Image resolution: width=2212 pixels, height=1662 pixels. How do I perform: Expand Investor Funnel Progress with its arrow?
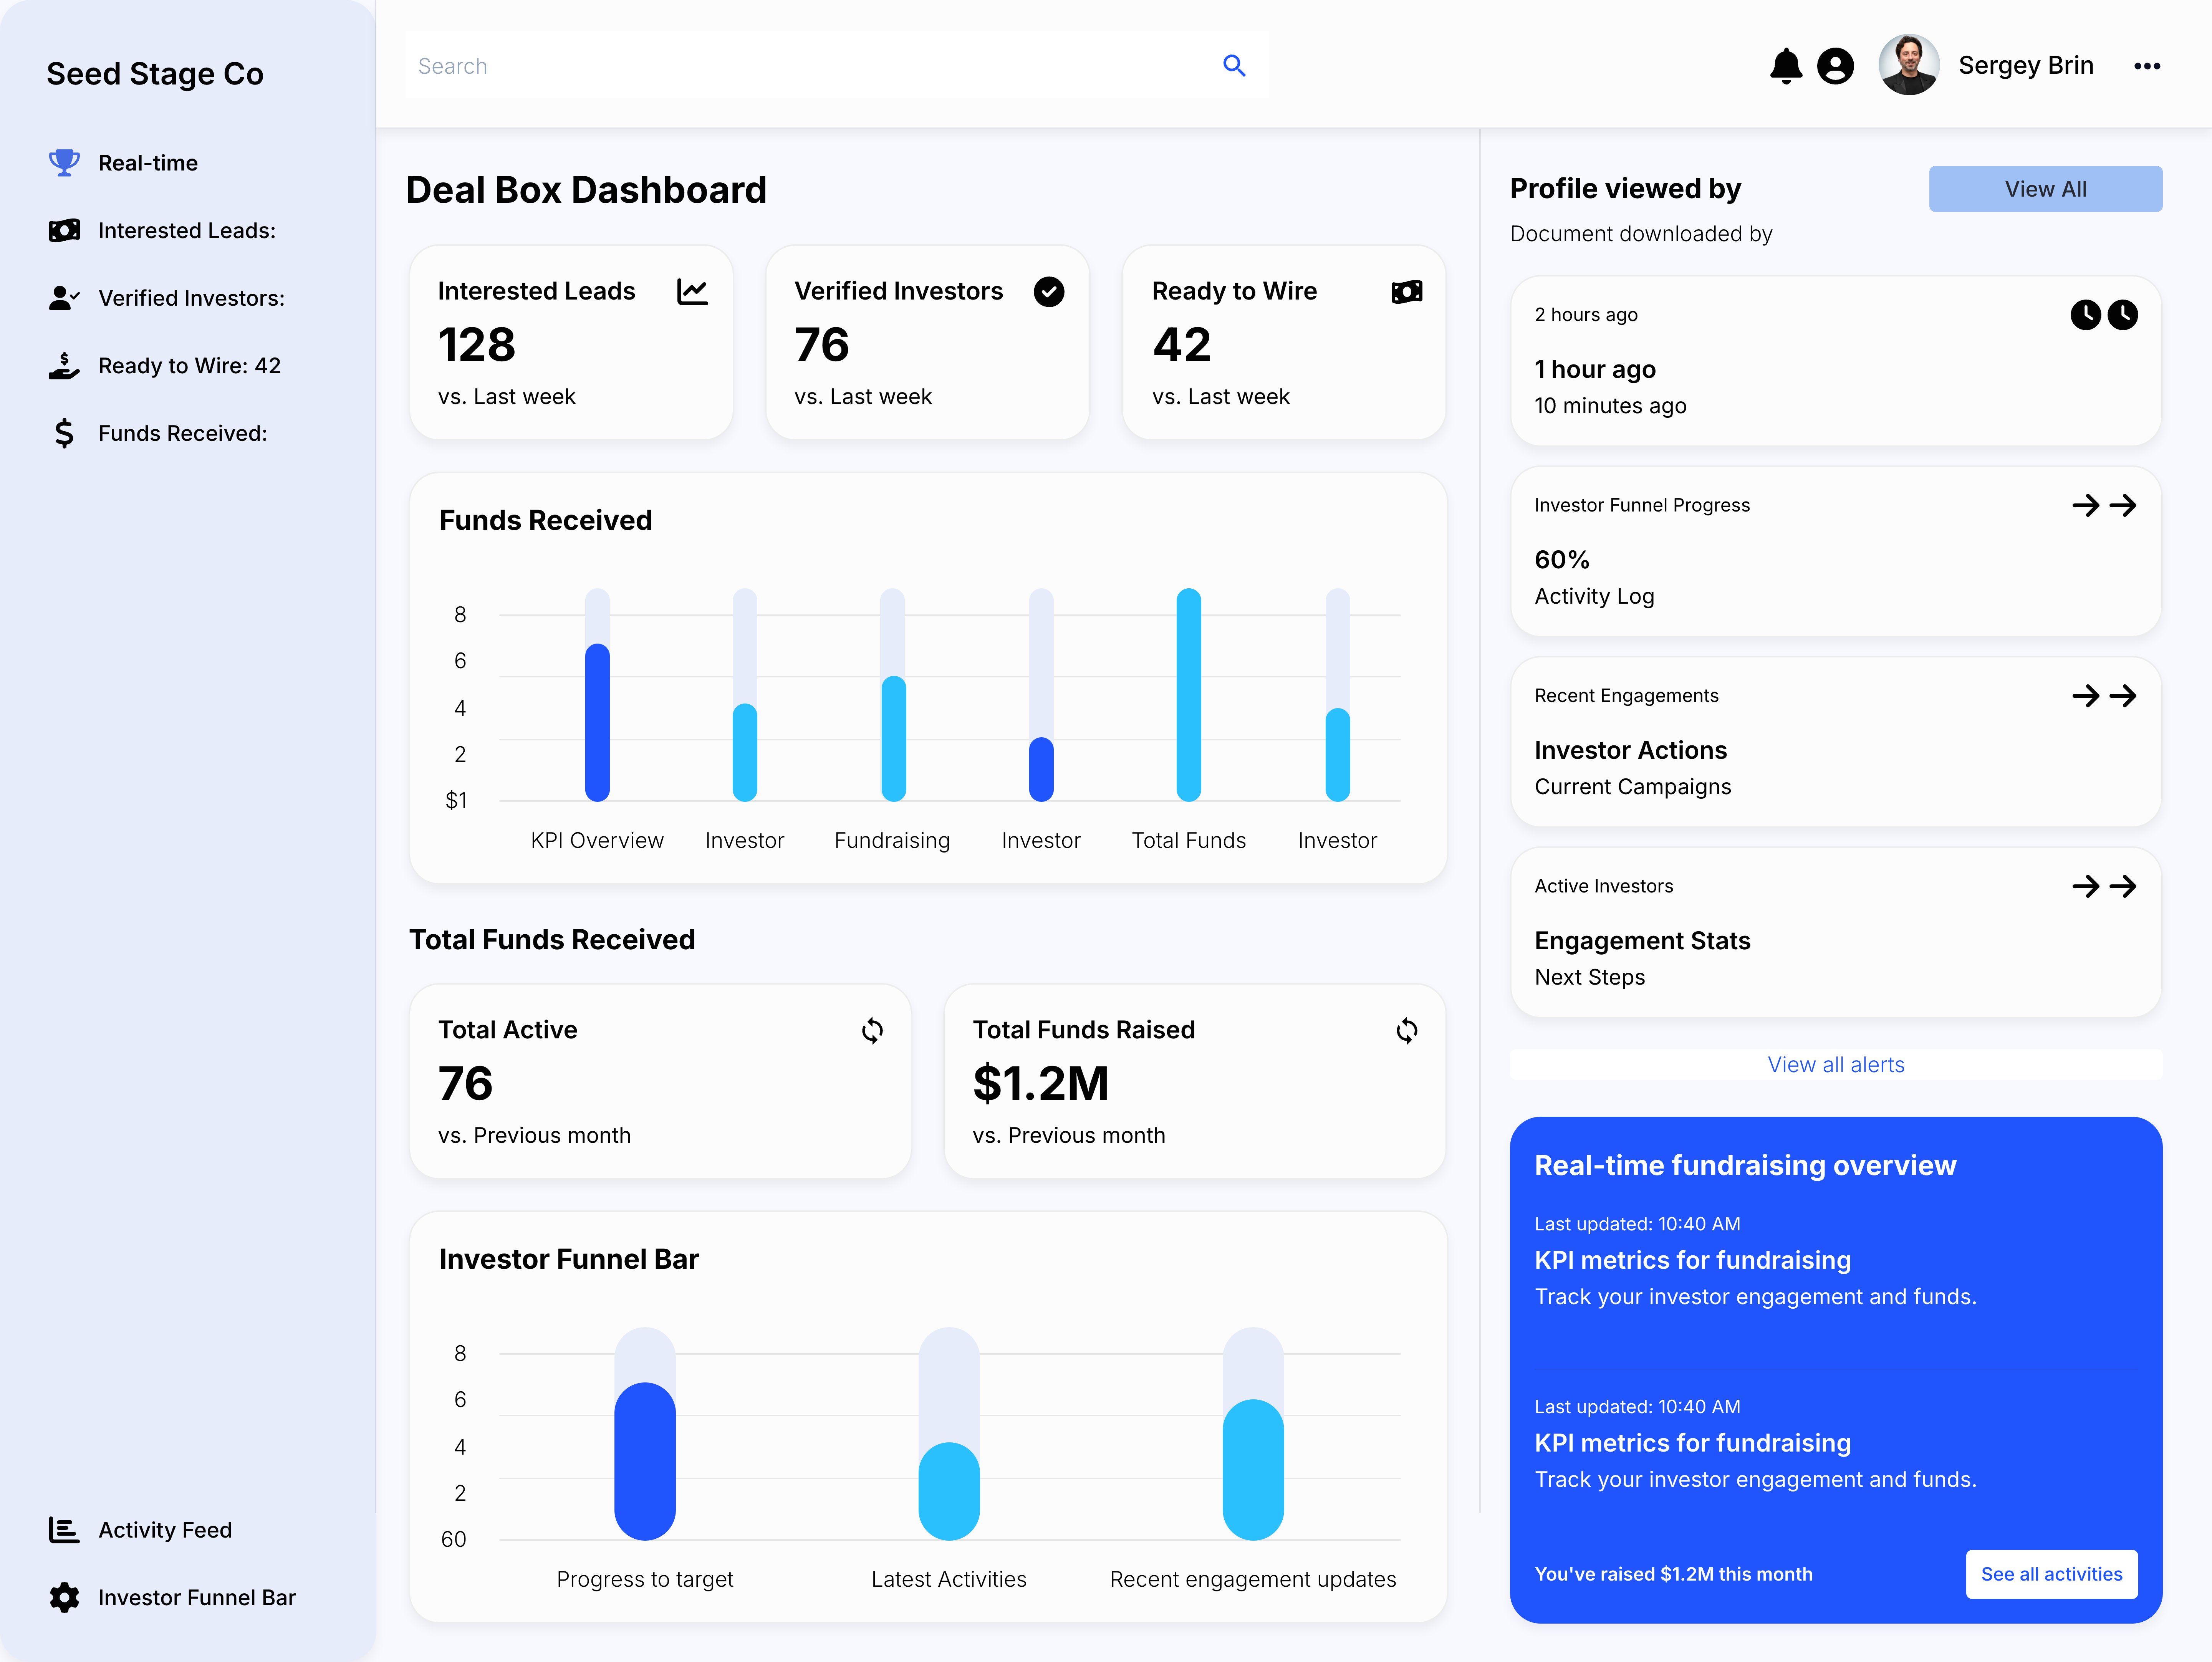click(x=2121, y=505)
